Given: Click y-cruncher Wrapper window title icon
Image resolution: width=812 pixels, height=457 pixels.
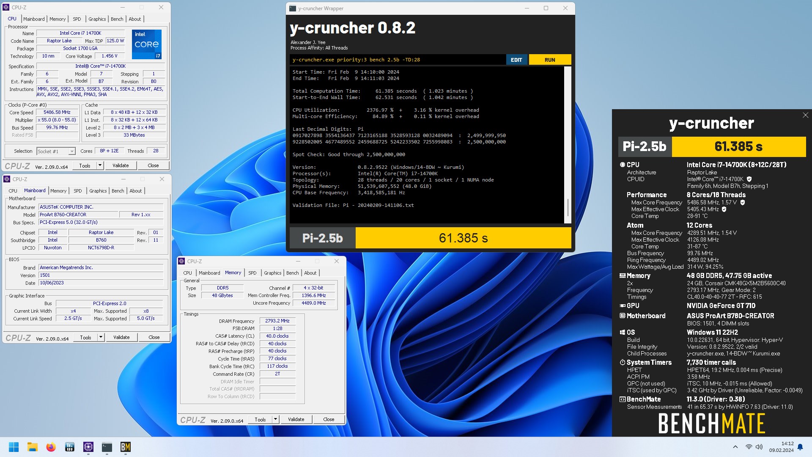Looking at the screenshot, I should (293, 8).
